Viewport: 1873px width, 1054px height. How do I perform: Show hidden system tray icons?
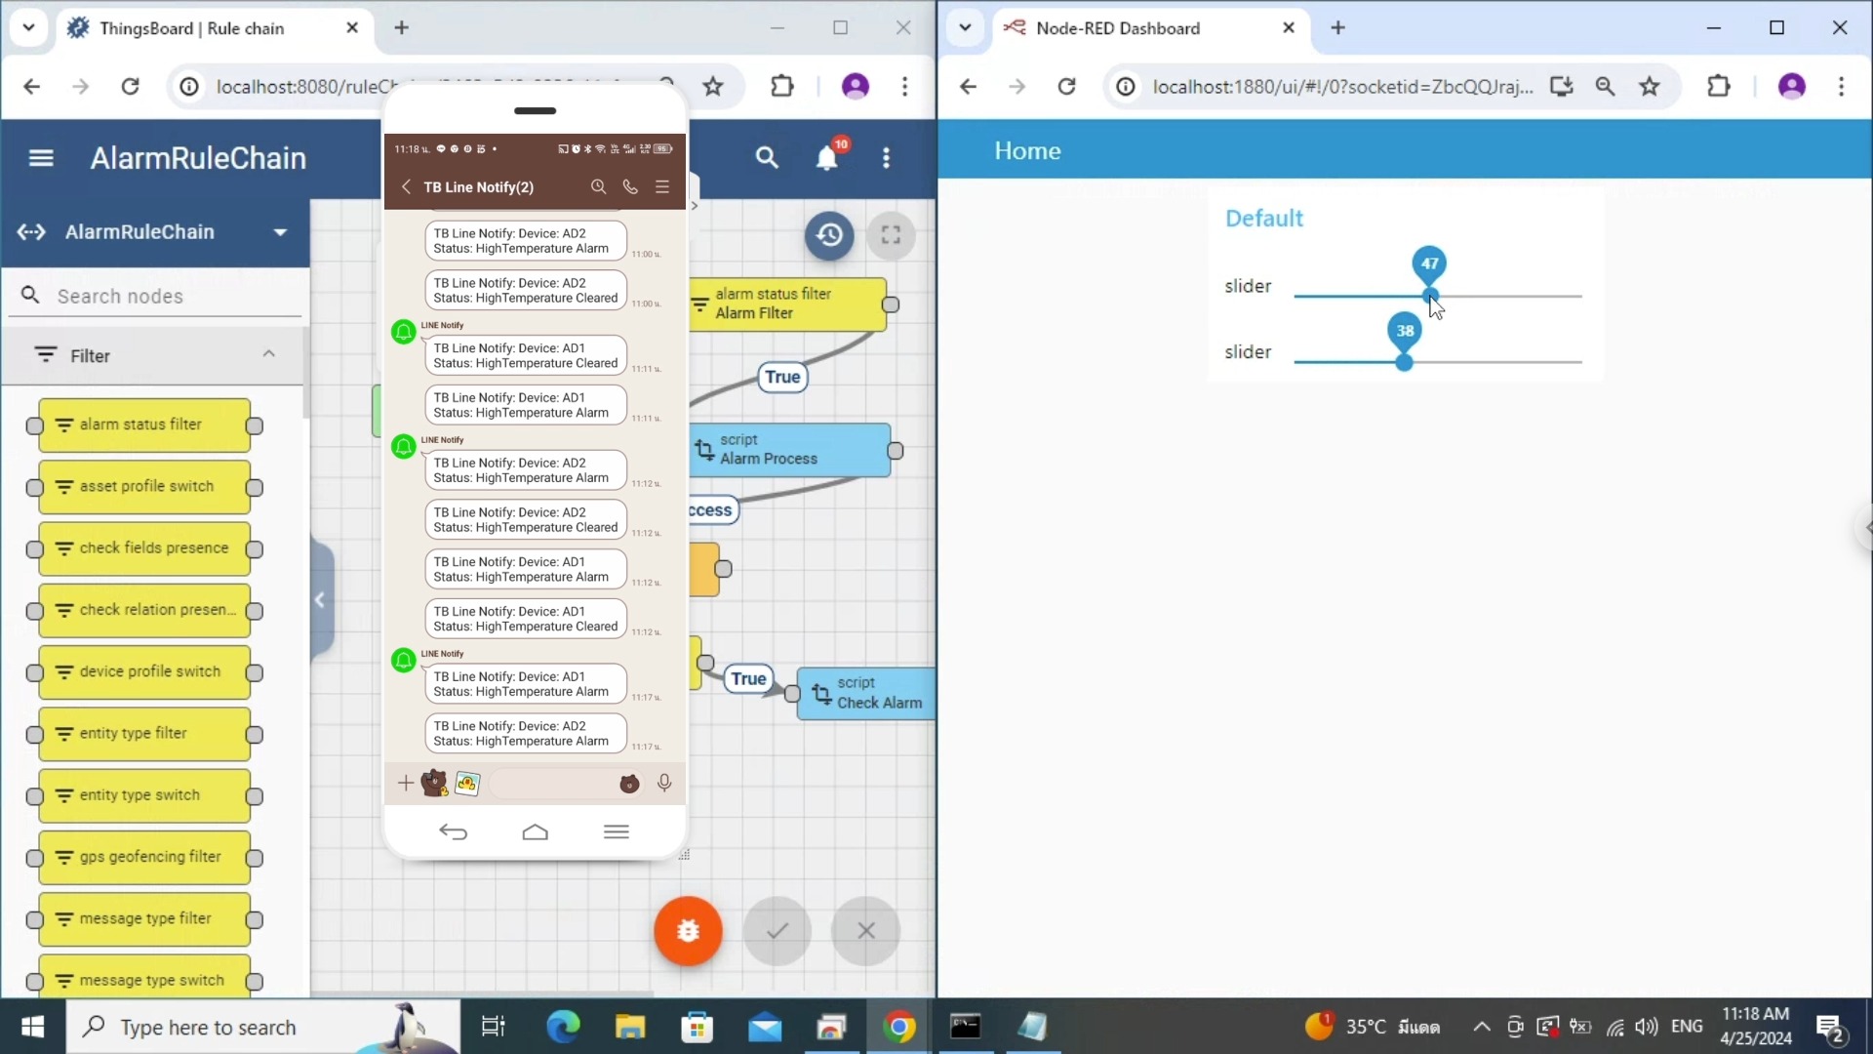click(x=1481, y=1027)
